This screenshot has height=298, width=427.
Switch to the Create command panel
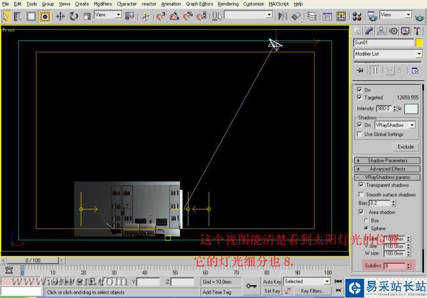tap(357, 31)
